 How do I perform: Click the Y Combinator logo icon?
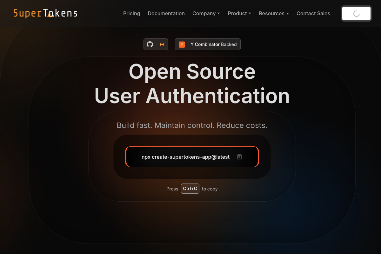(182, 44)
